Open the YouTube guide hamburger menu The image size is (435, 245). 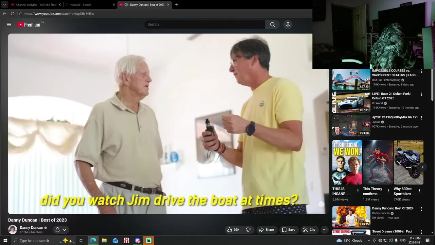click(x=9, y=24)
